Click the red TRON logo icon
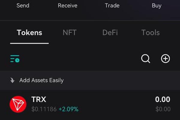180x120 pixels. pyautogui.click(x=18, y=104)
